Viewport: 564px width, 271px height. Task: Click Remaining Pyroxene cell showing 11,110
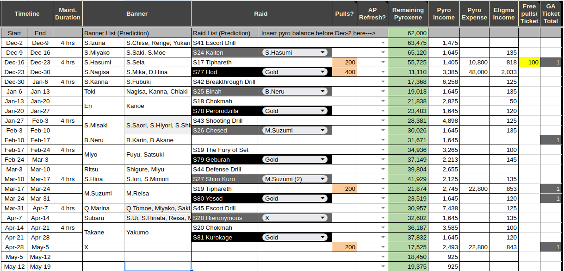(409, 72)
